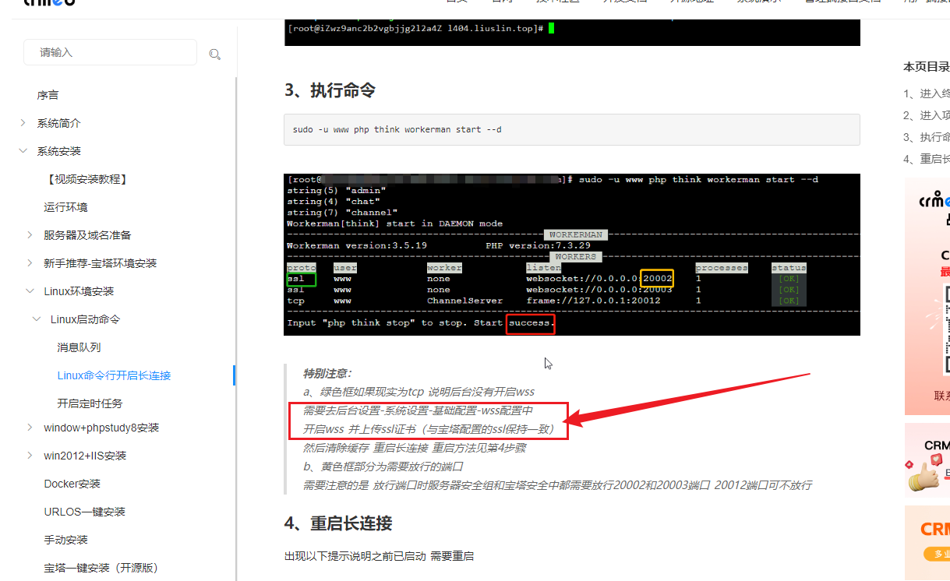Expand 新手推荐-宝塔环境安装 chevron
The height and width of the screenshot is (581, 950).
pyautogui.click(x=30, y=263)
